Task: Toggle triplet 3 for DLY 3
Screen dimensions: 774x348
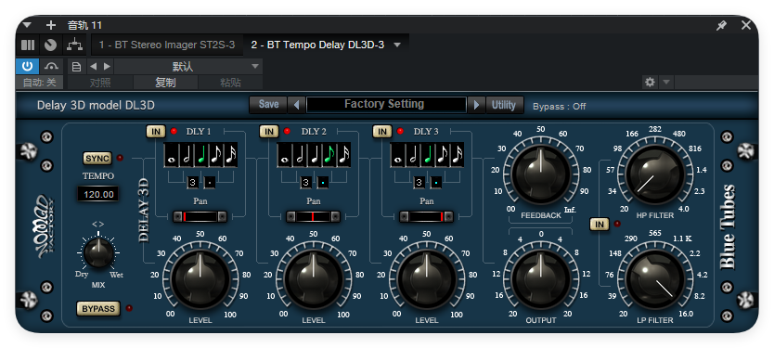Action: (x=419, y=183)
